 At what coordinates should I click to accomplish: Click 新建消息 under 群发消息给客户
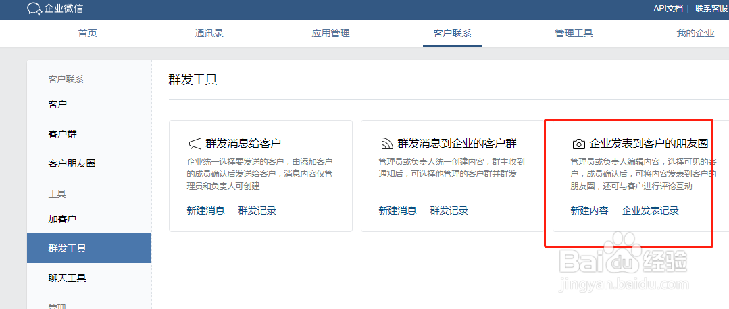205,210
